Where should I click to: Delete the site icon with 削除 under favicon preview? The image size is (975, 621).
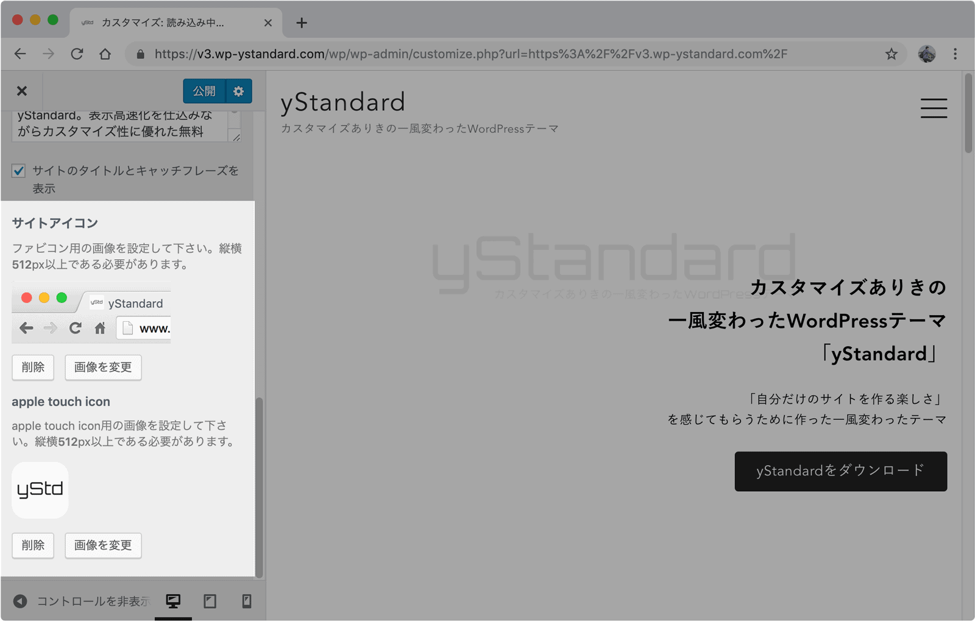[x=33, y=367]
